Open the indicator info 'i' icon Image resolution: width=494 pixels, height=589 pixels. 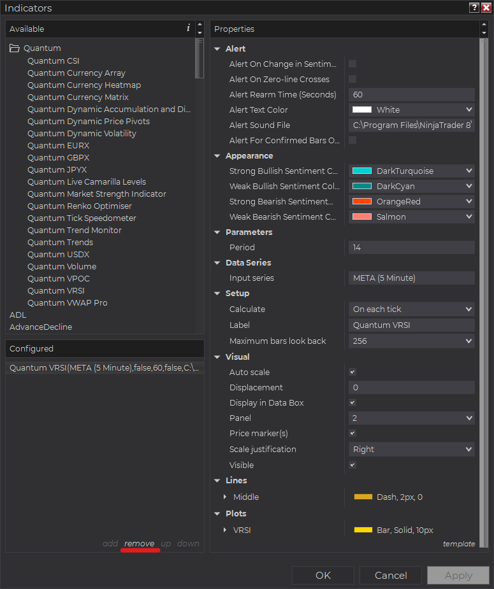(x=188, y=28)
